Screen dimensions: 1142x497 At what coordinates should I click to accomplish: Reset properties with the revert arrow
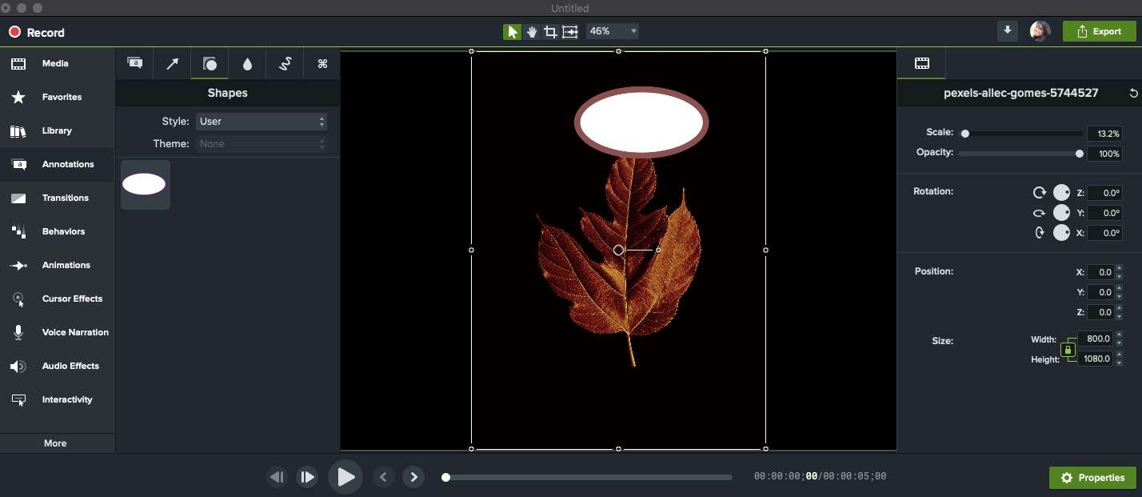1133,93
